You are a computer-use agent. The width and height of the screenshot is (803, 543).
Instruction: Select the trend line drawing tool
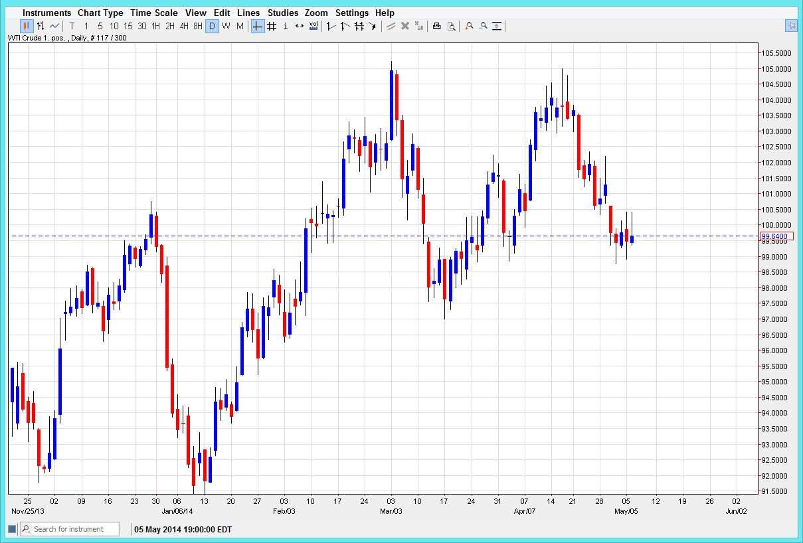pos(330,26)
